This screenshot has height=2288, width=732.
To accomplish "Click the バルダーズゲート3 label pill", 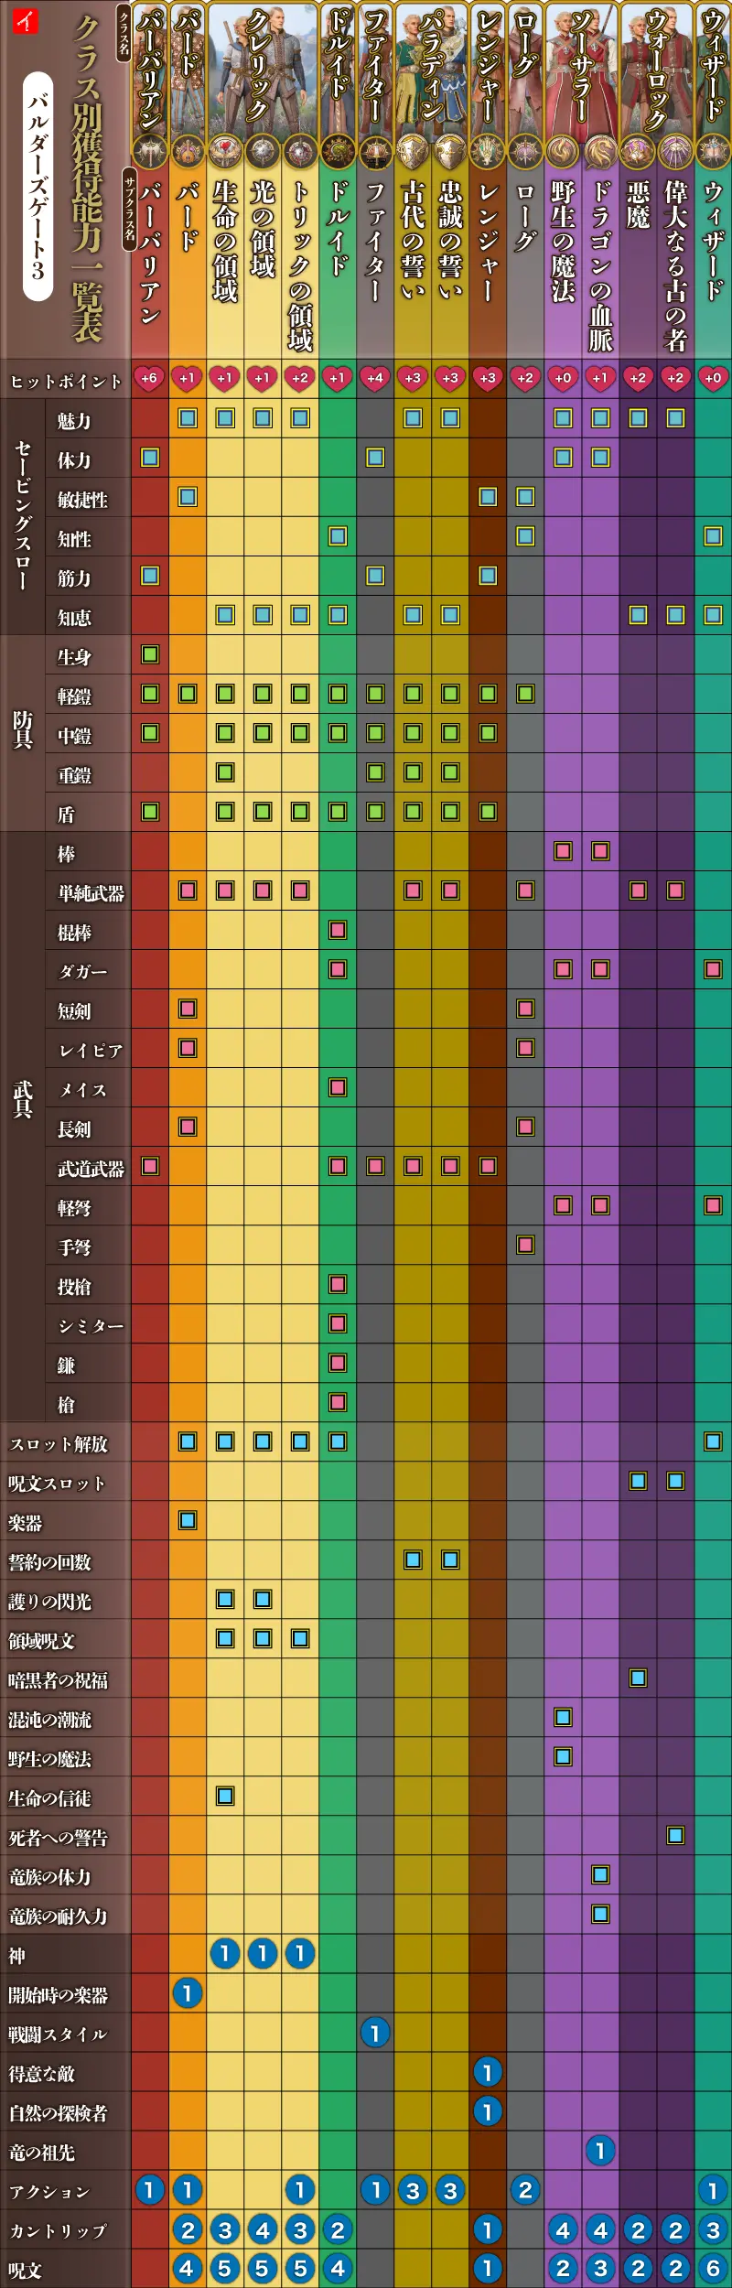I will pyautogui.click(x=38, y=187).
